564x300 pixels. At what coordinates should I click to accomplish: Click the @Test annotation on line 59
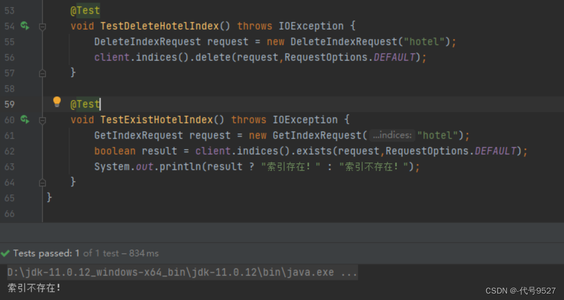tap(85, 104)
